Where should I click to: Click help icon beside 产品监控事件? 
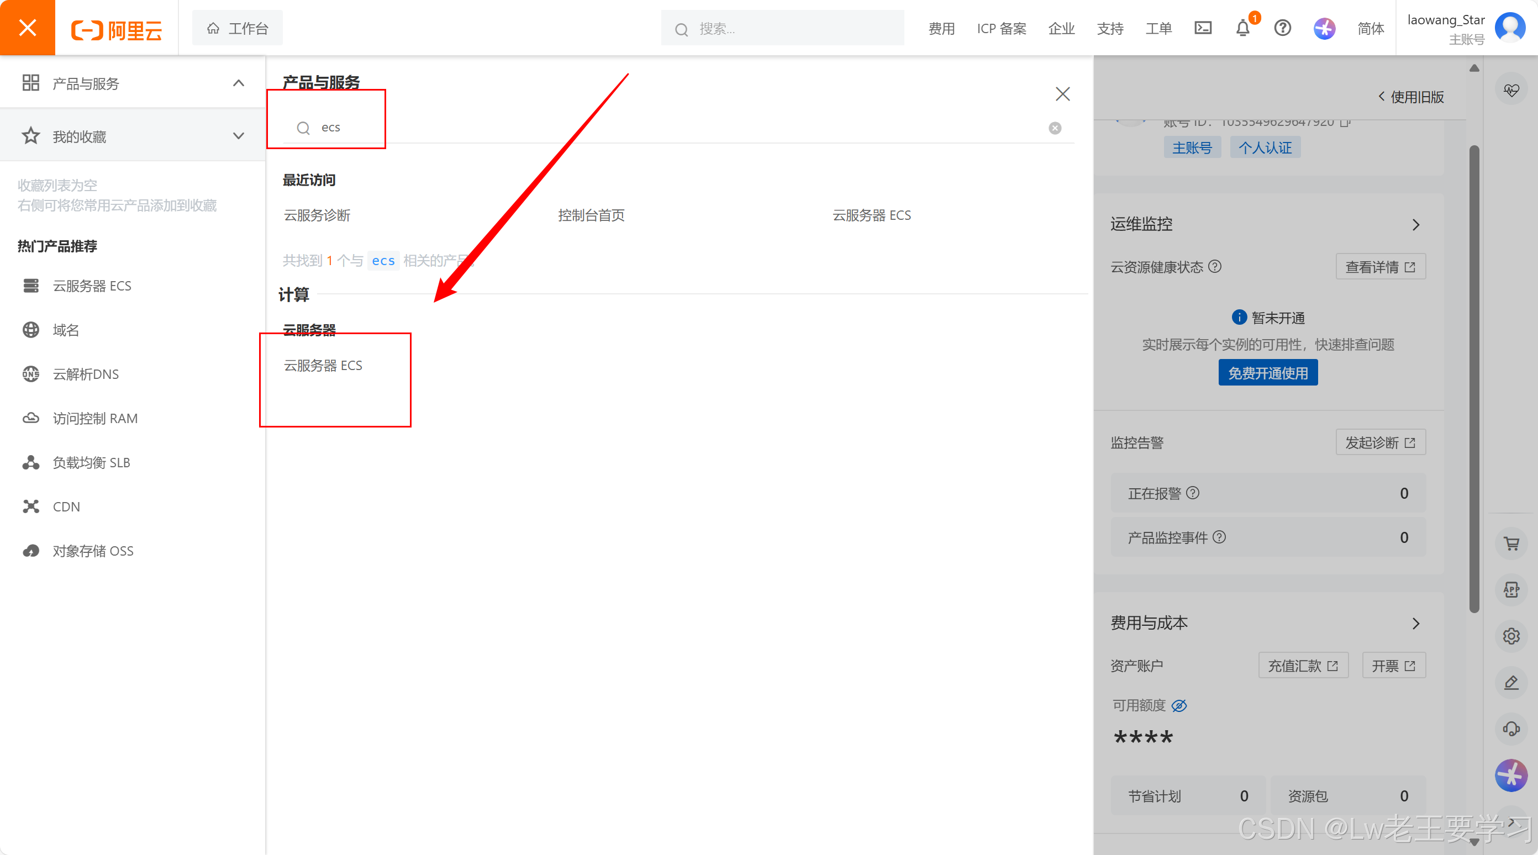pos(1219,537)
